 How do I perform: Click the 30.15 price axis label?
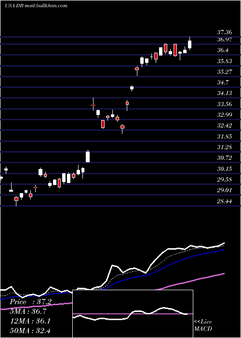[225, 169]
